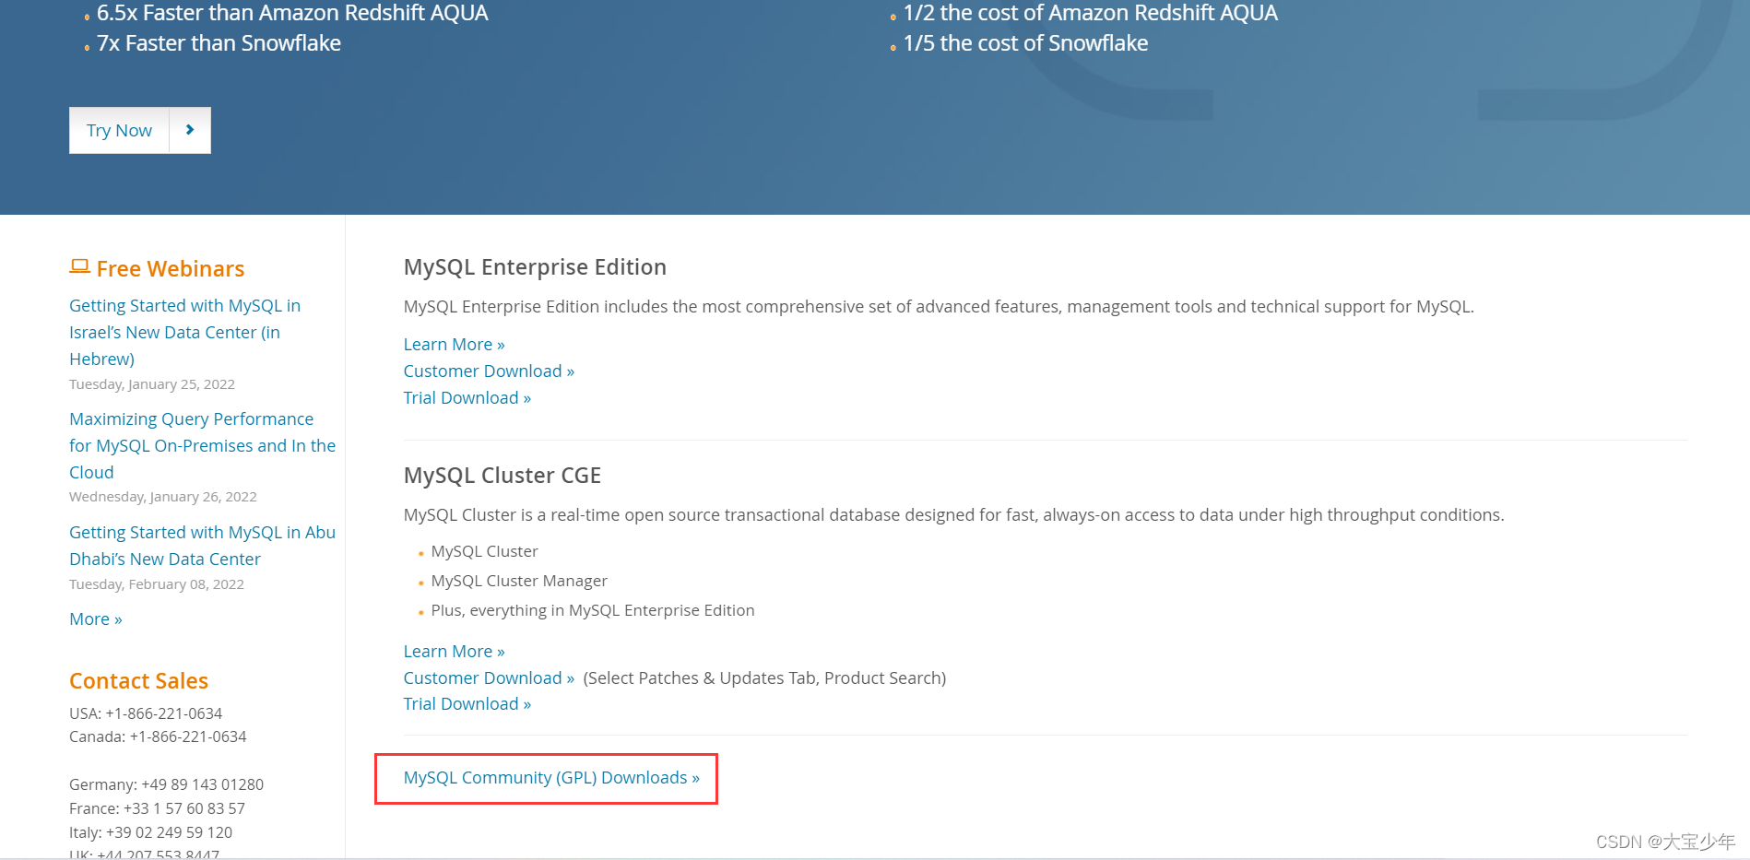Open Getting Started with MySQL in Abu Dhabi webinar
This screenshot has width=1750, height=860.
pyautogui.click(x=202, y=546)
